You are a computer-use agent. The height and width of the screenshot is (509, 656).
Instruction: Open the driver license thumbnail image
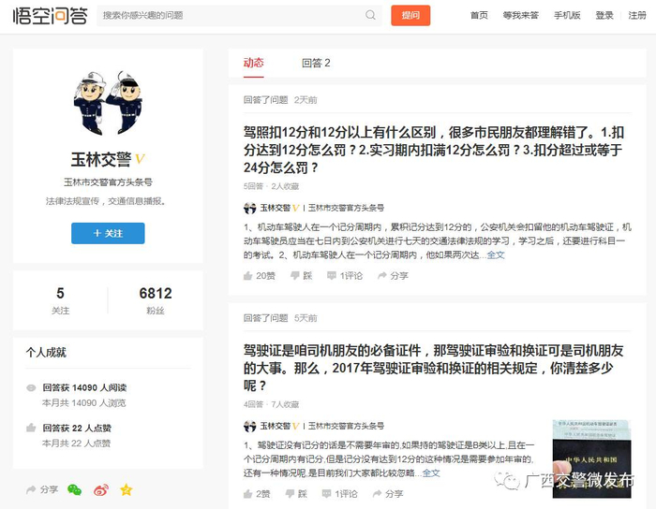pyautogui.click(x=591, y=458)
